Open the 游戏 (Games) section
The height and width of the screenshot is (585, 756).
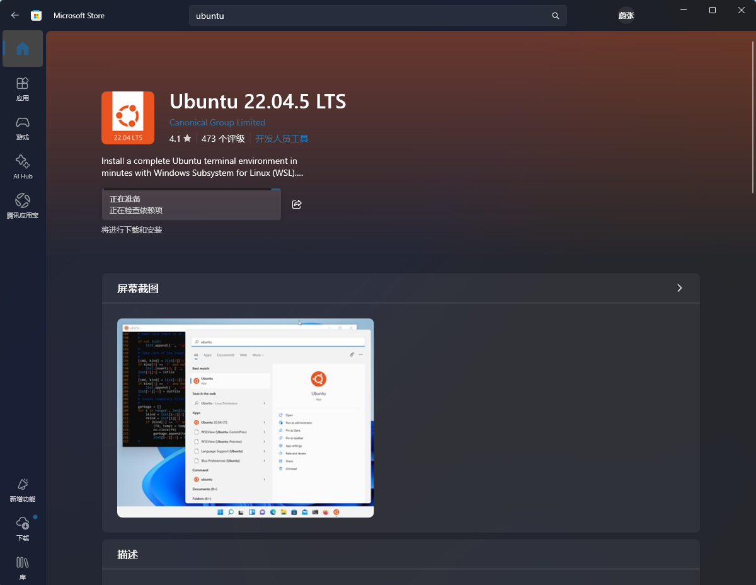[x=23, y=128]
